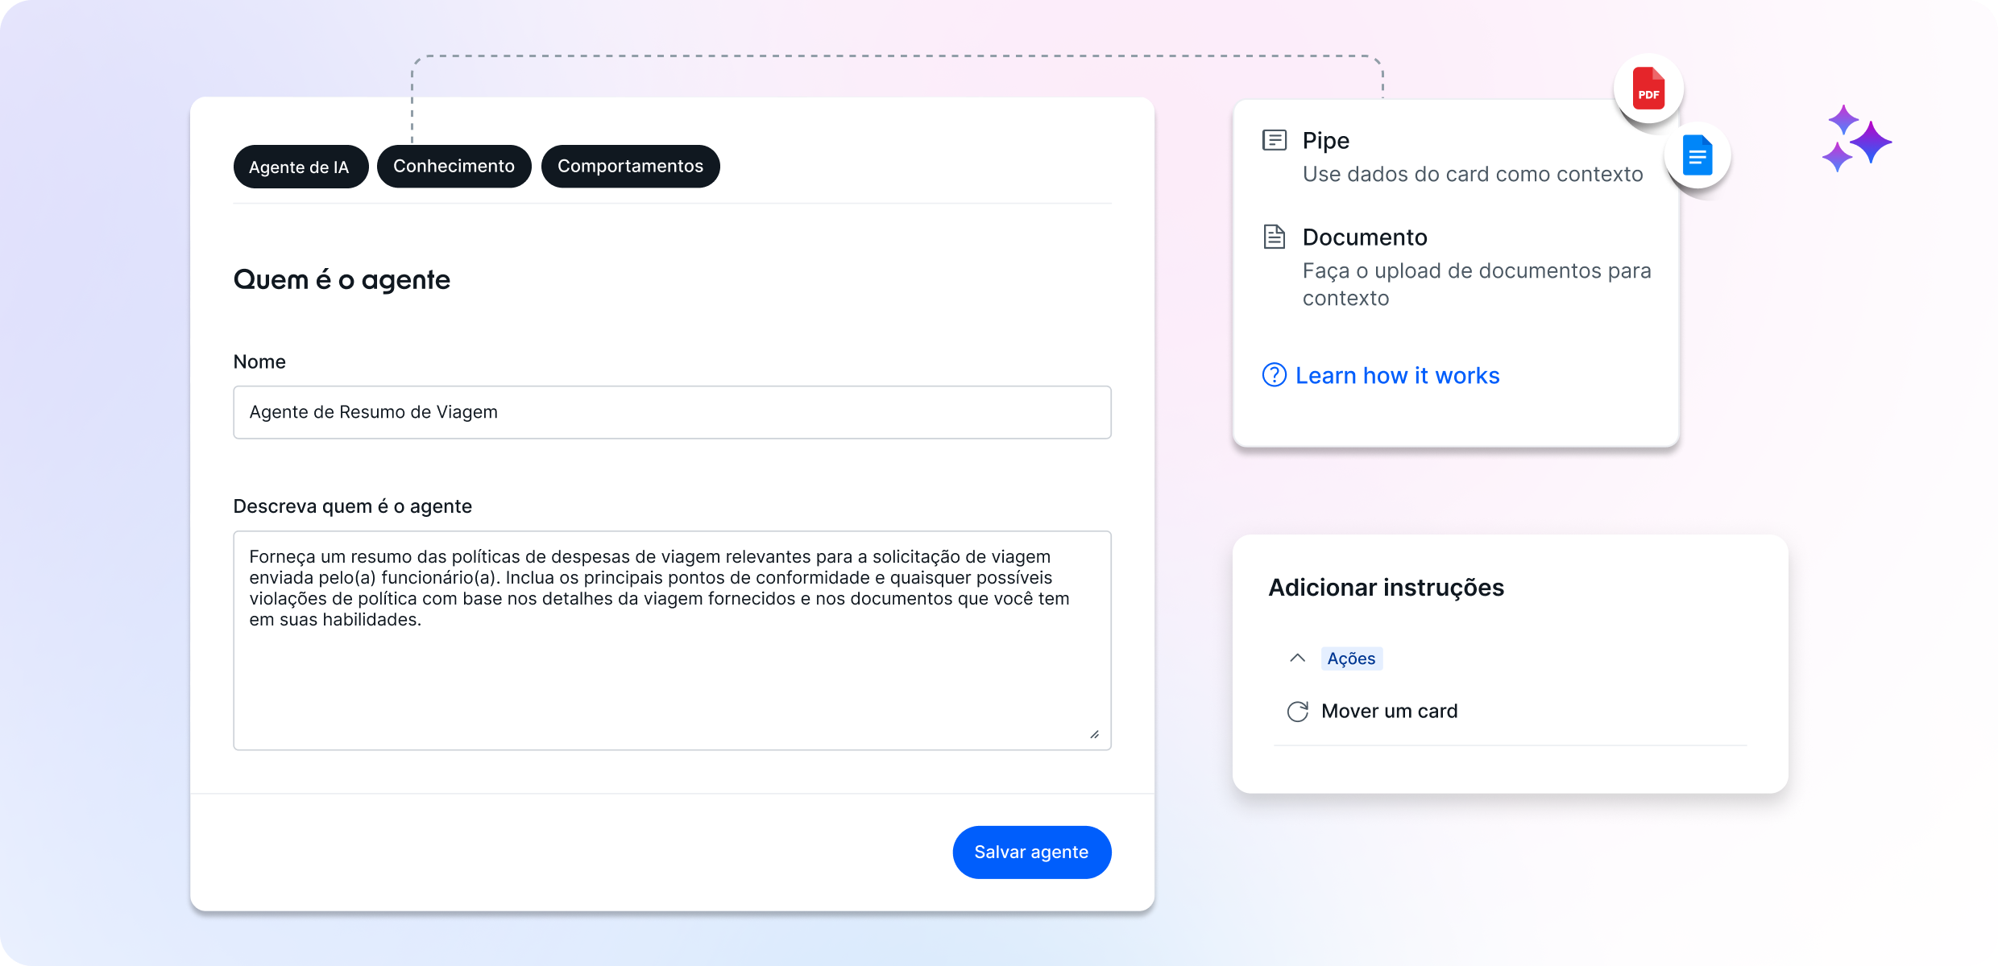This screenshot has height=966, width=1998.
Task: Switch to the Comportamentos tab
Action: 630,166
